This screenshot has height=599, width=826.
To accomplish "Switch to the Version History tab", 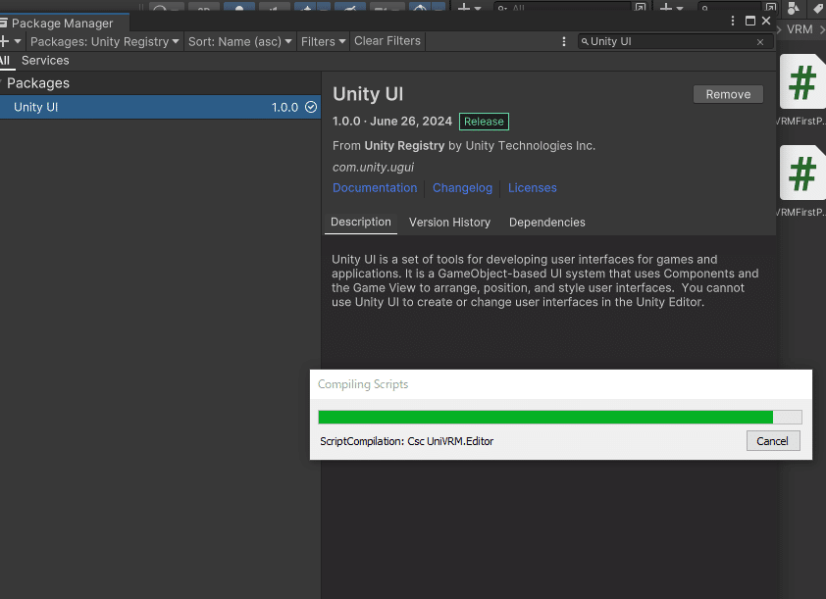I will coord(449,223).
